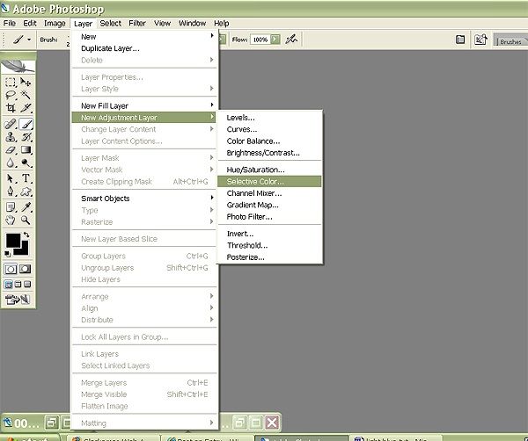The image size is (528, 441).
Task: Select the Hand tool
Action: pyautogui.click(x=11, y=220)
